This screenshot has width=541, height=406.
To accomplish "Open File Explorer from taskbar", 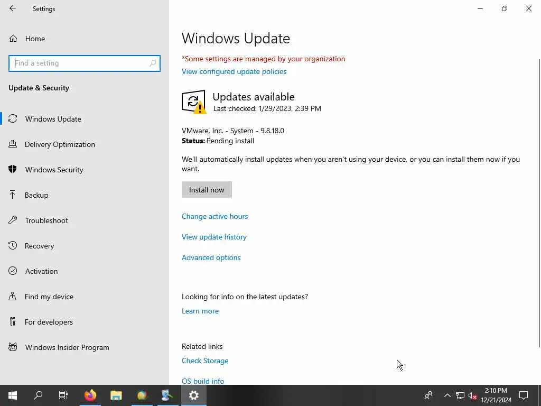I will (x=116, y=395).
